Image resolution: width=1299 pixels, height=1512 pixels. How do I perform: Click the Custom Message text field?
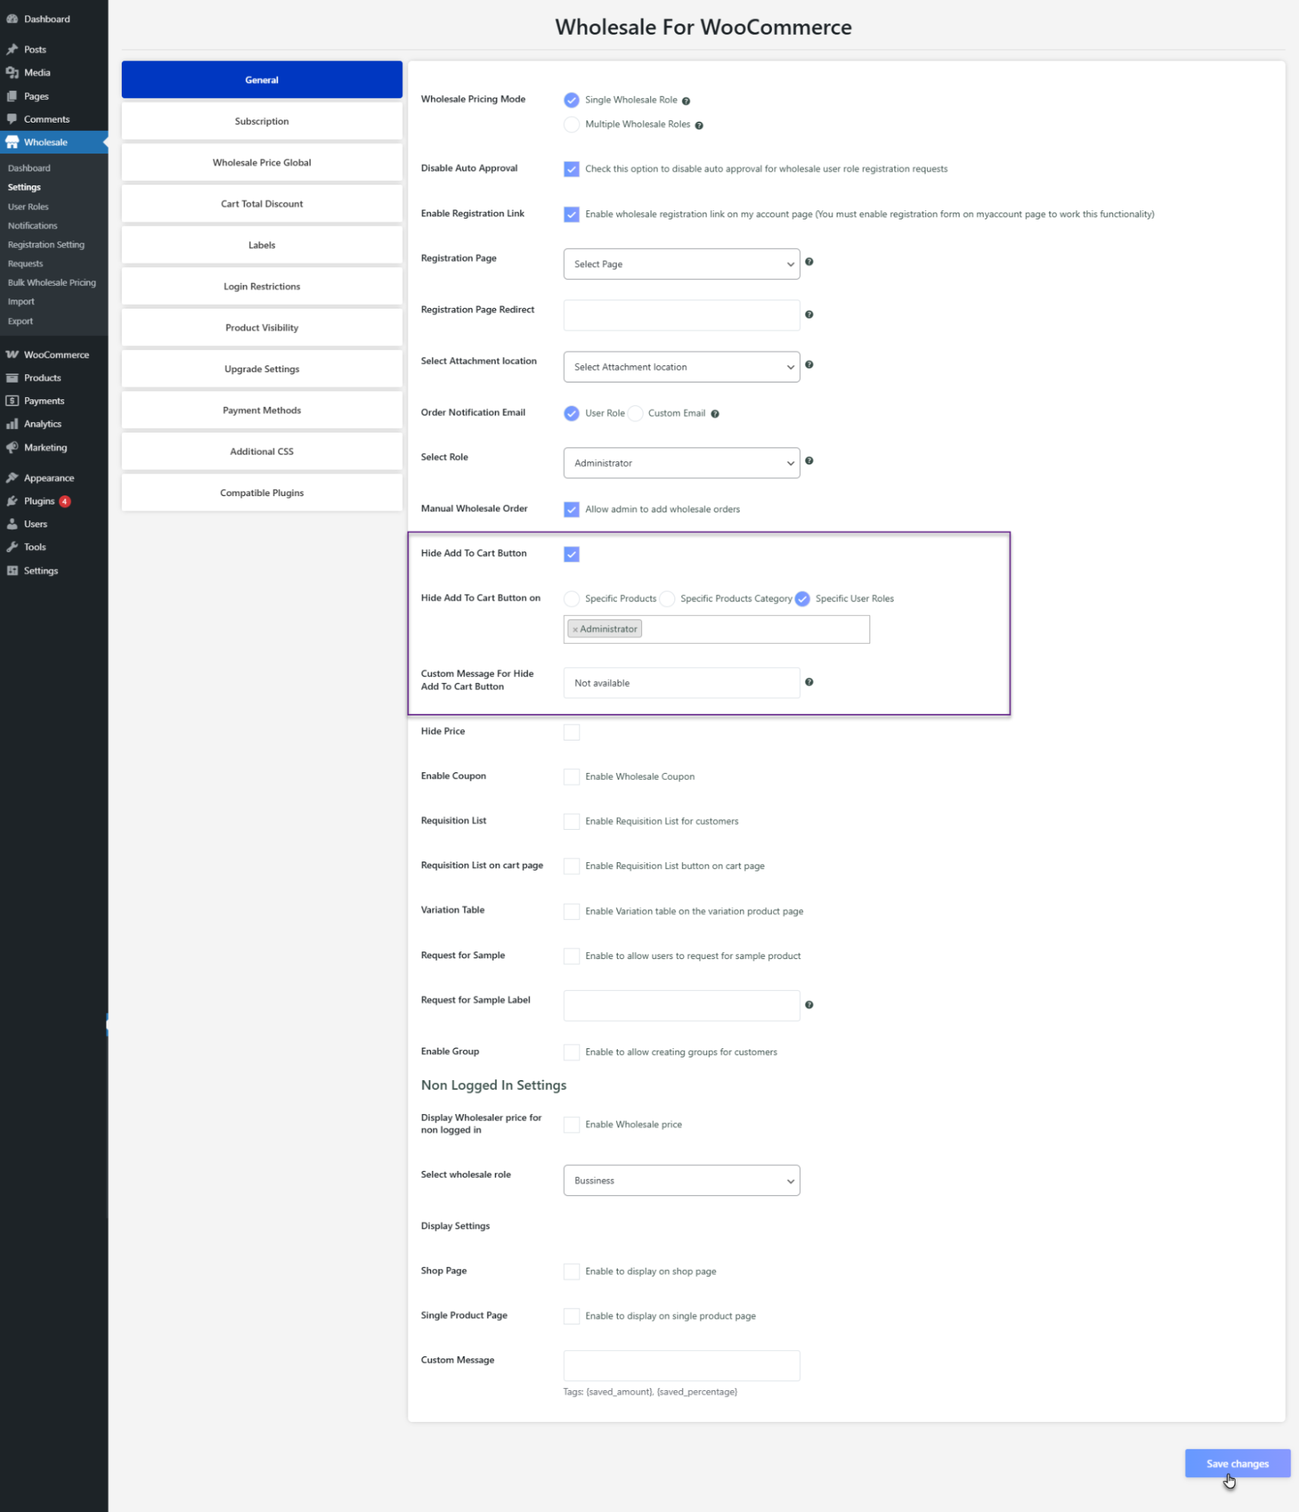681,1365
